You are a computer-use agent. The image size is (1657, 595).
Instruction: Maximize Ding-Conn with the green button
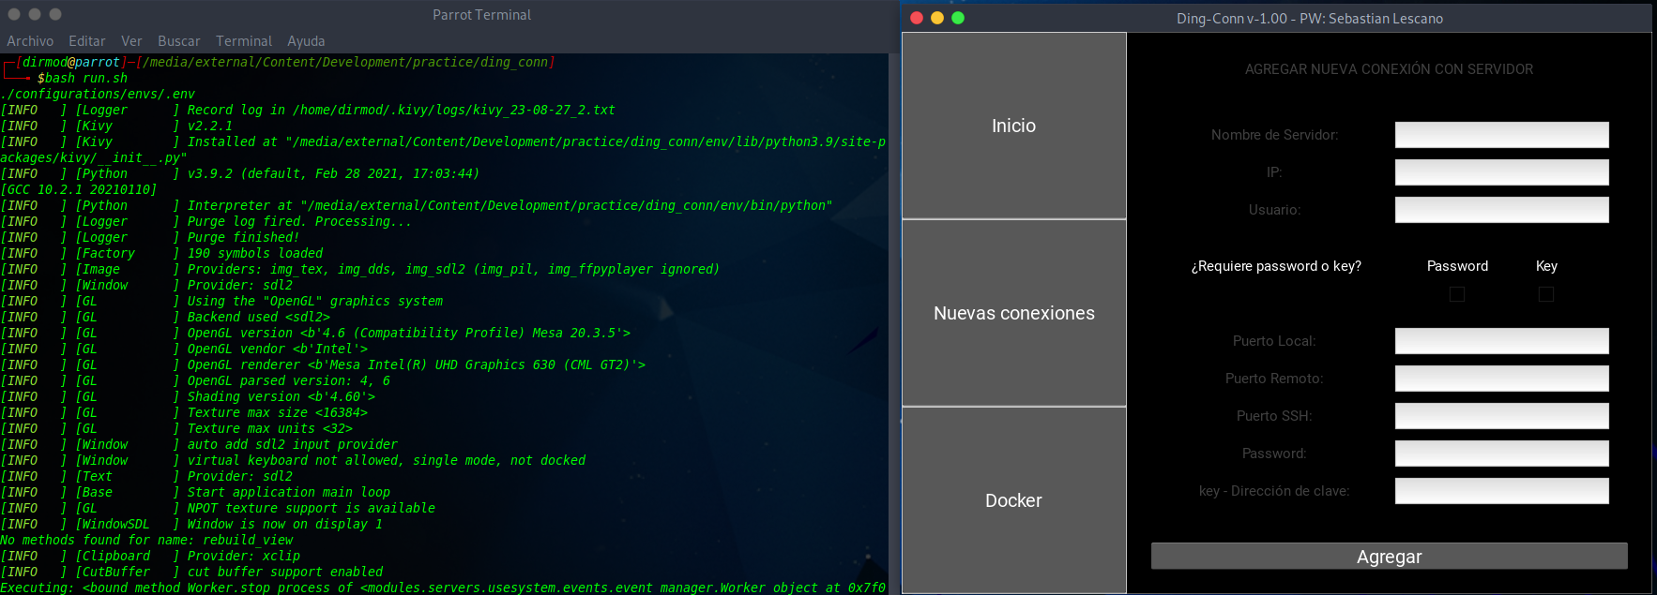point(958,18)
